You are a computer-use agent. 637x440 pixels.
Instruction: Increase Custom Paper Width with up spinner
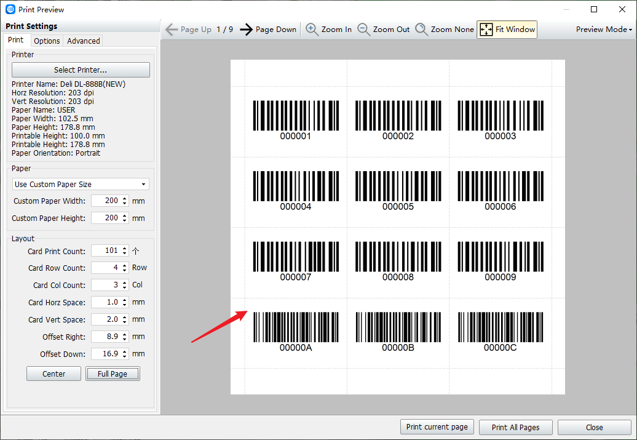[125, 198]
